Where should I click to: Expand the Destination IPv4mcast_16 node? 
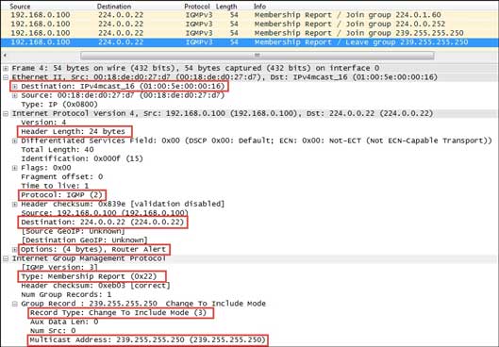pos(15,86)
